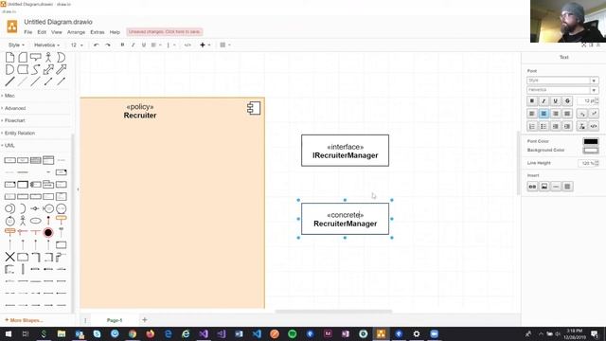Set justified alignment in the Text panel
This screenshot has height=341, width=606.
pyautogui.click(x=567, y=114)
